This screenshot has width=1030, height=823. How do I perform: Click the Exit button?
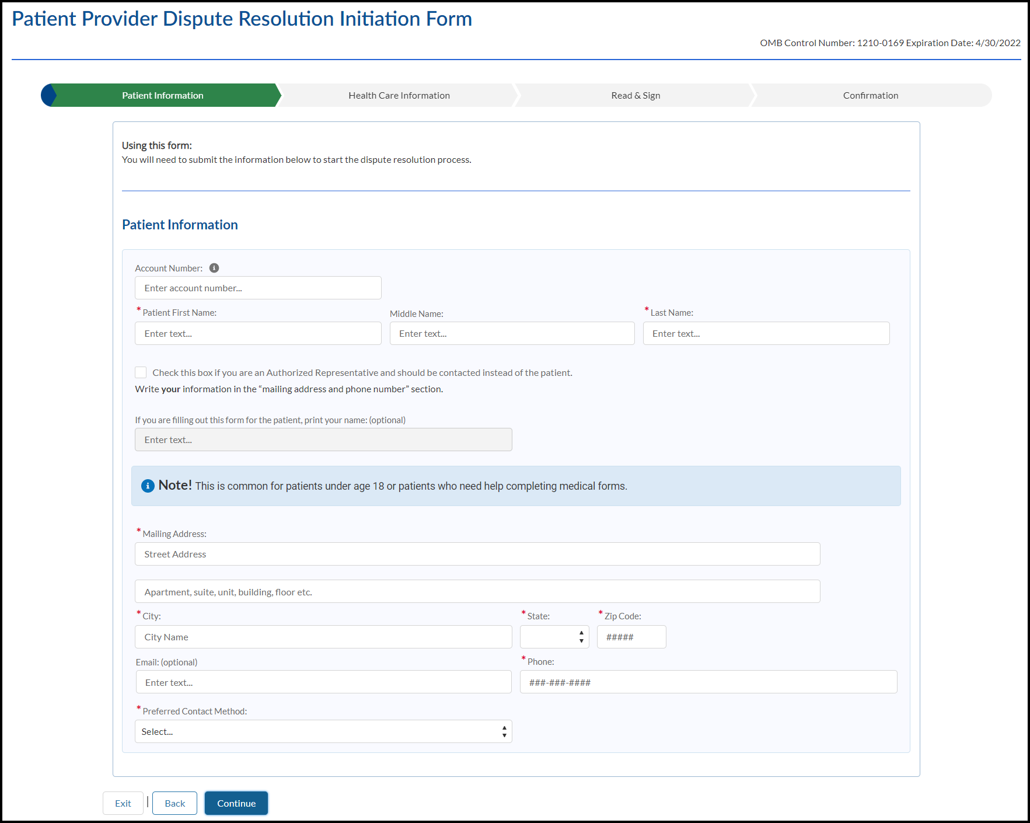click(123, 803)
